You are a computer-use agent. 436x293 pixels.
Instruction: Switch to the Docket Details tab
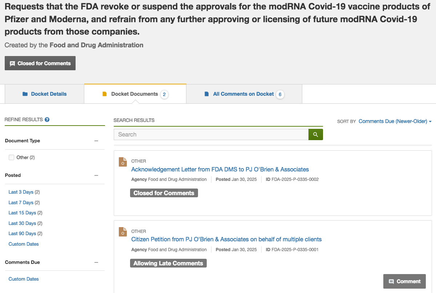[44, 94]
